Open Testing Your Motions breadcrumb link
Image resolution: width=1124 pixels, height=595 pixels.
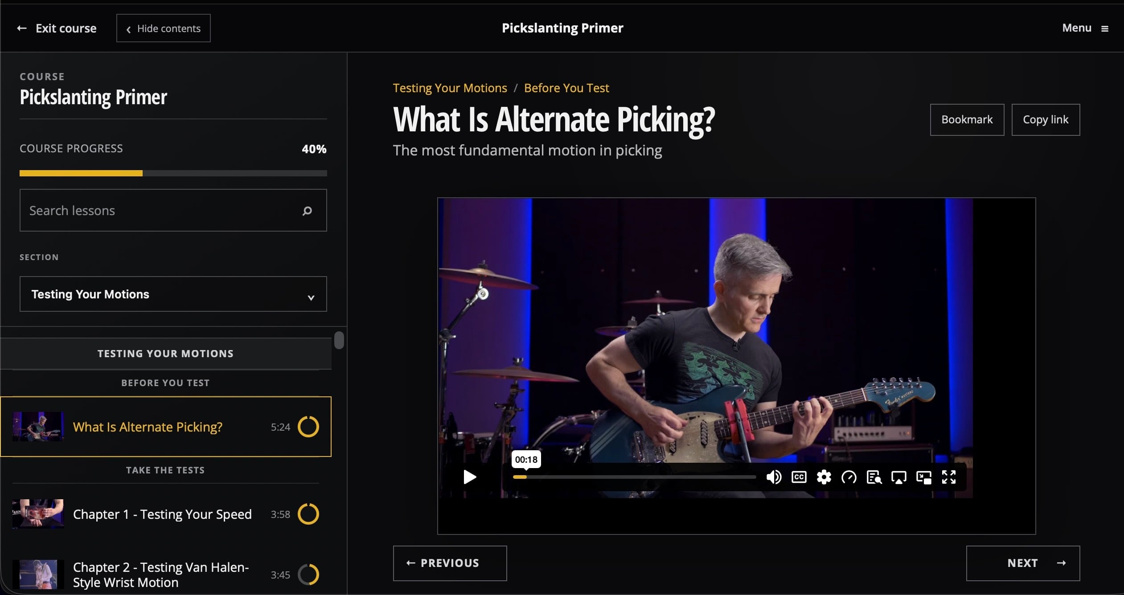[450, 88]
